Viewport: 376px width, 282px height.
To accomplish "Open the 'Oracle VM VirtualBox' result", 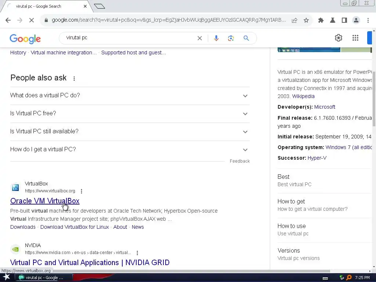I will coord(45,201).
